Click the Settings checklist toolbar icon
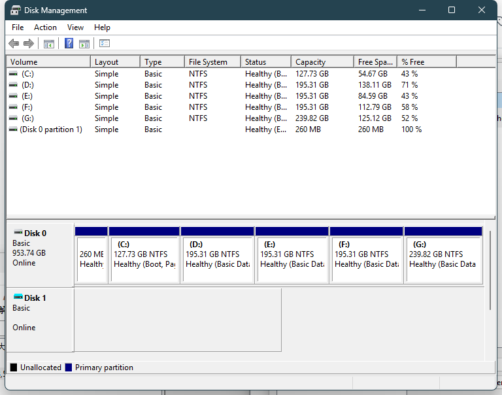This screenshot has height=395, width=502. [x=105, y=44]
